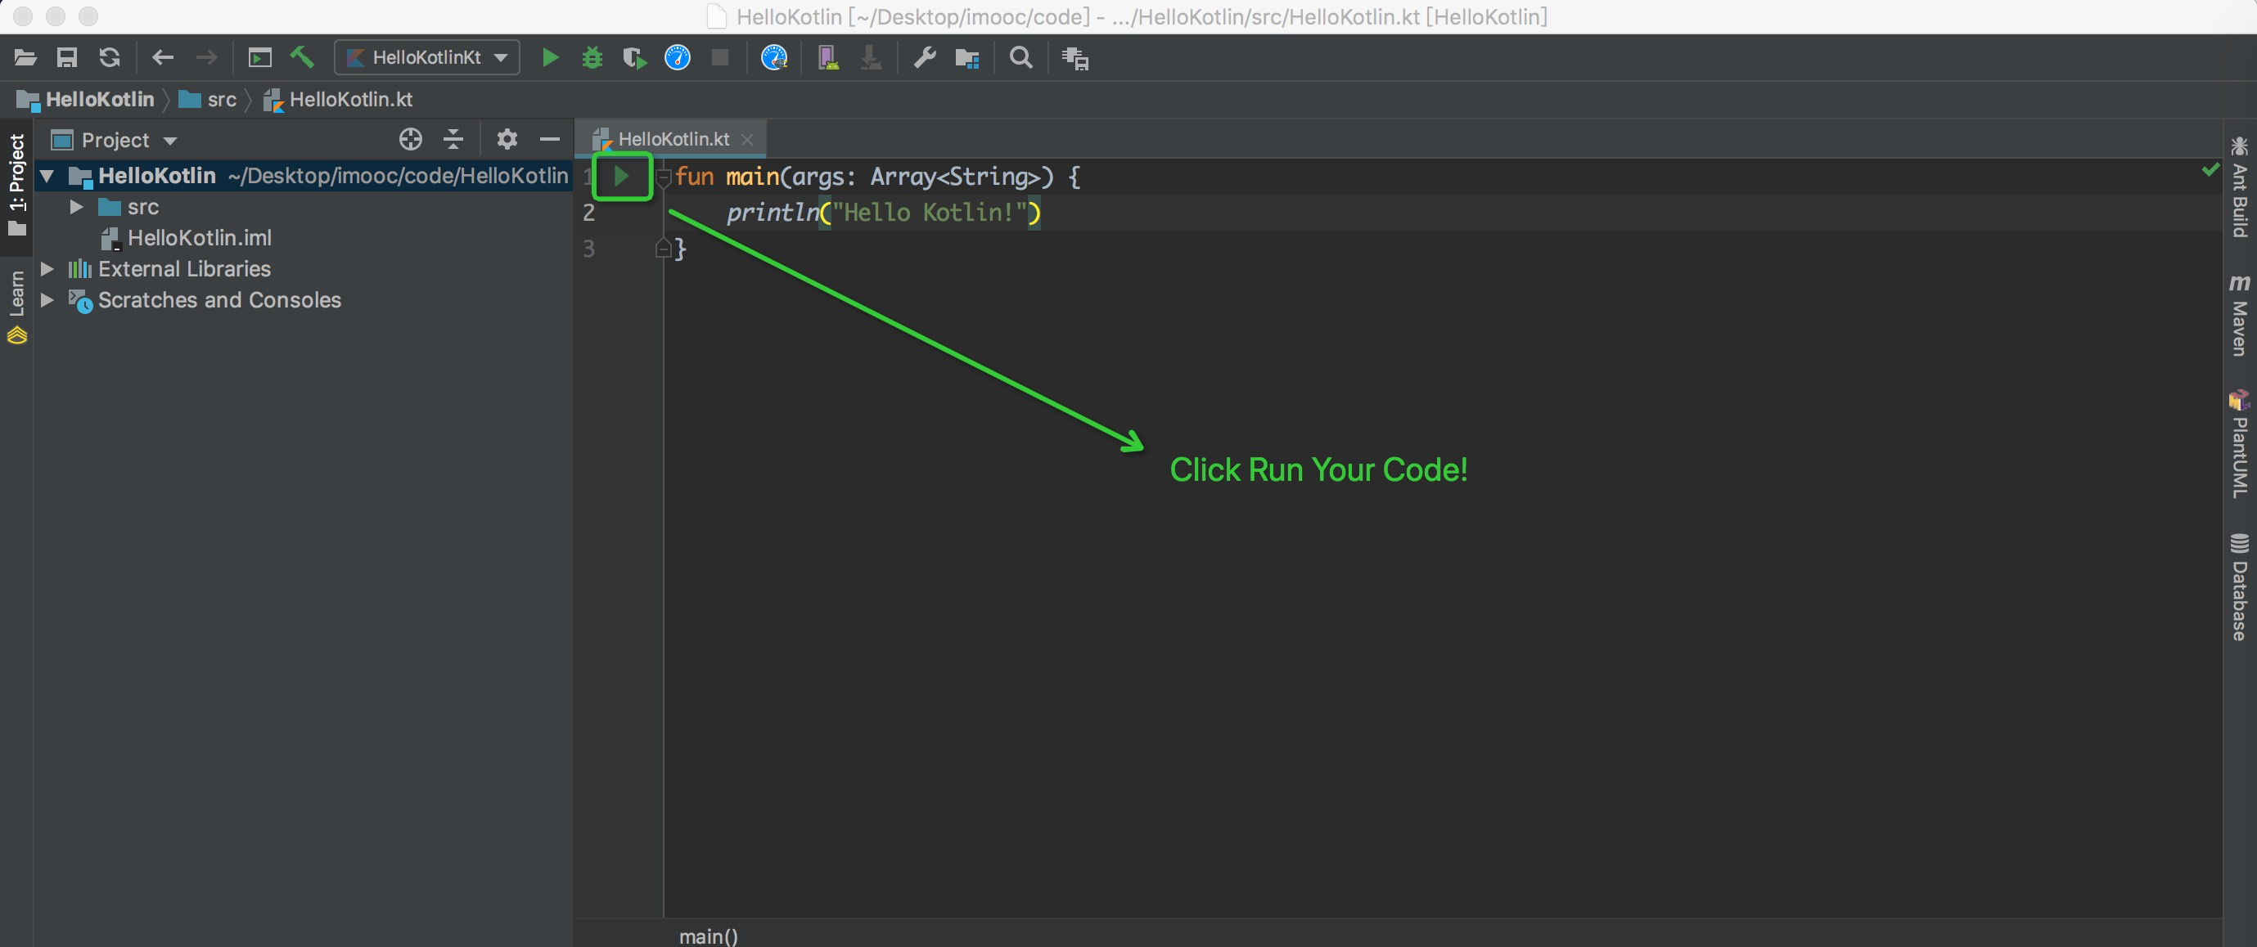Select External Libraries tree row label
Image resolution: width=2257 pixels, height=947 pixels.
click(184, 269)
